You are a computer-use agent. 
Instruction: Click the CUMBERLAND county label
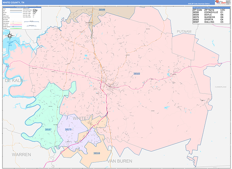221,87
